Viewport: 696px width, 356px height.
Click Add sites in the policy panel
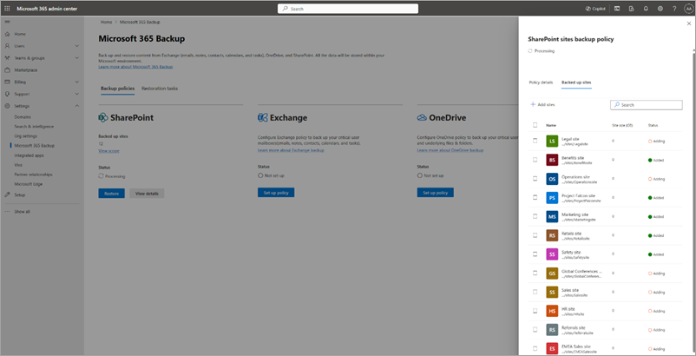(543, 105)
